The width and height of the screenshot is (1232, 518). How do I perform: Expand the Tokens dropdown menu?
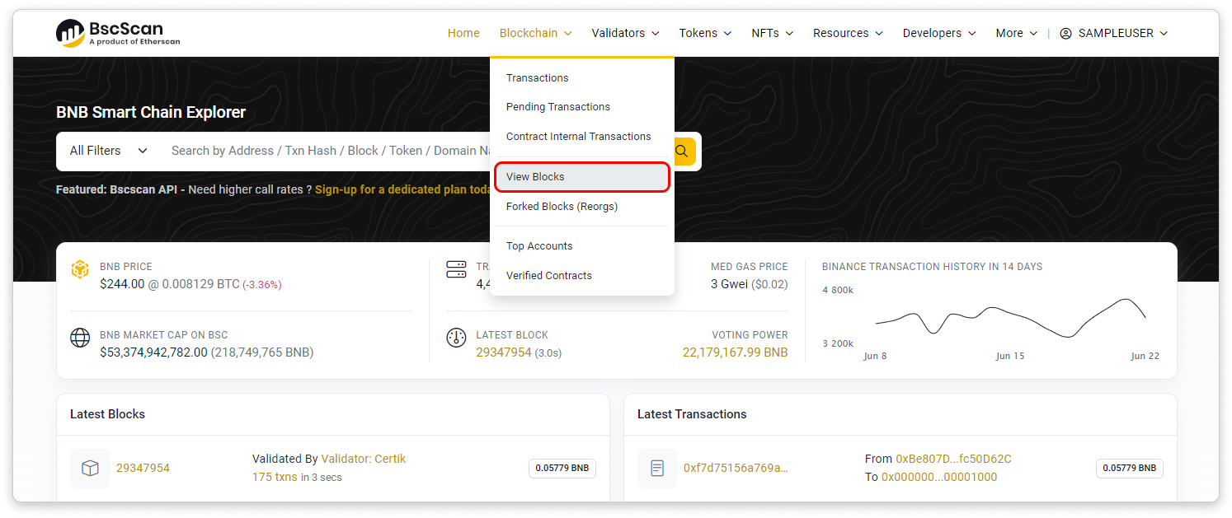coord(705,33)
